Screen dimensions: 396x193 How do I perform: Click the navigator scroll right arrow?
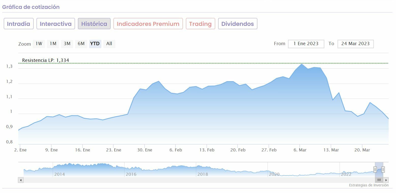[386, 180]
